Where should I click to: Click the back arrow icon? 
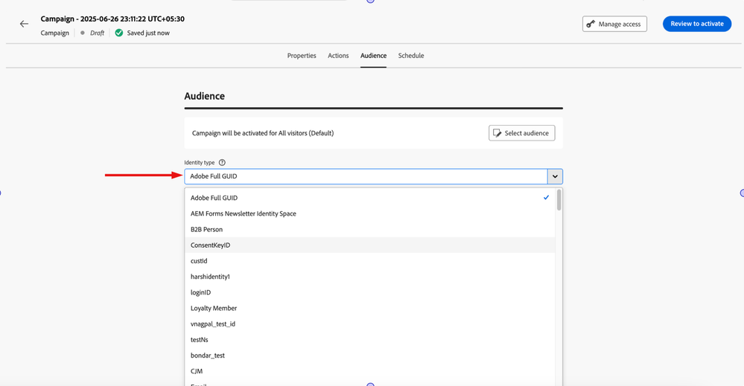click(x=24, y=24)
